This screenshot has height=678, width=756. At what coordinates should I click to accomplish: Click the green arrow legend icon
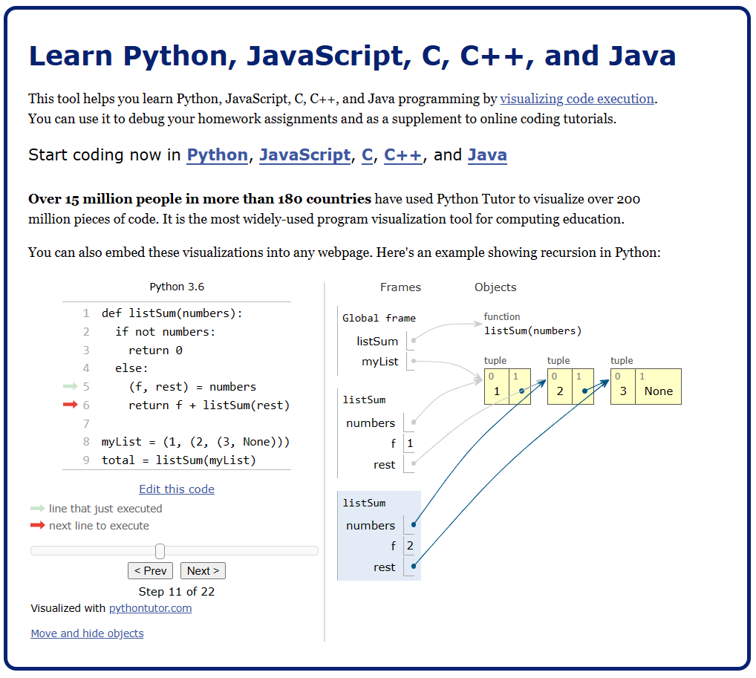[x=38, y=508]
